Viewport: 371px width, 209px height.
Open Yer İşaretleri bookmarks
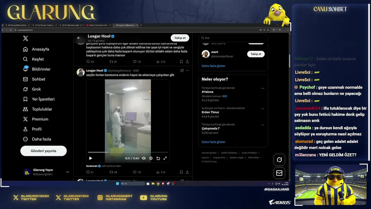point(39,99)
